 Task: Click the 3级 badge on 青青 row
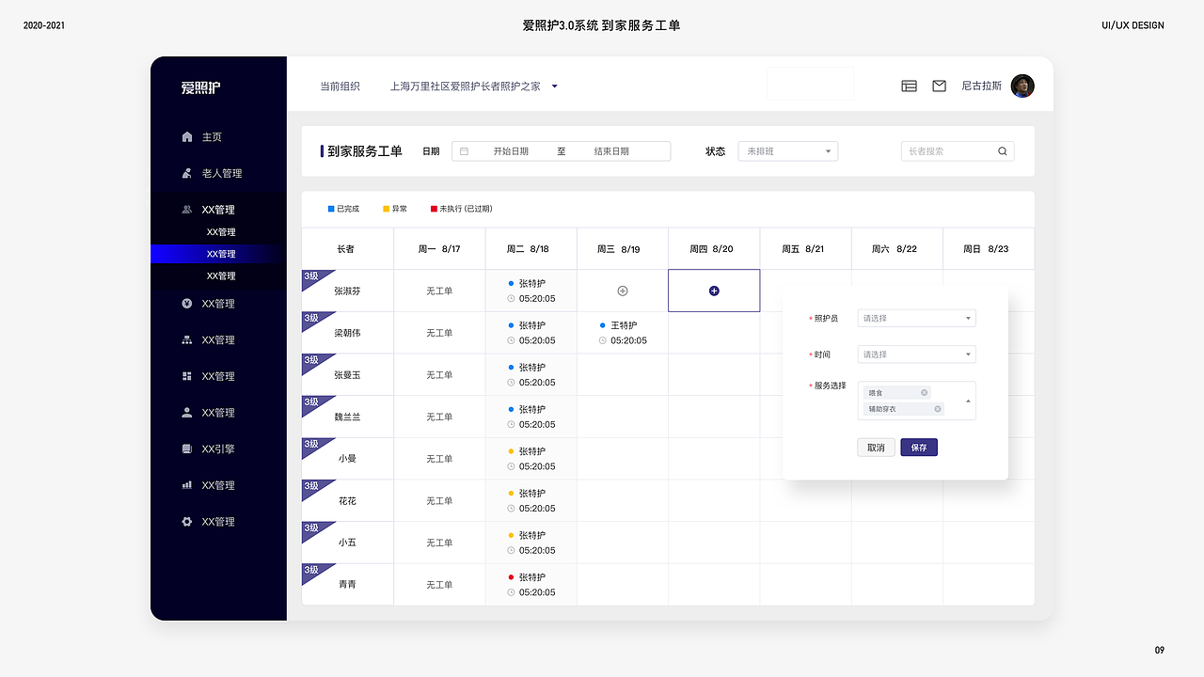tap(314, 573)
